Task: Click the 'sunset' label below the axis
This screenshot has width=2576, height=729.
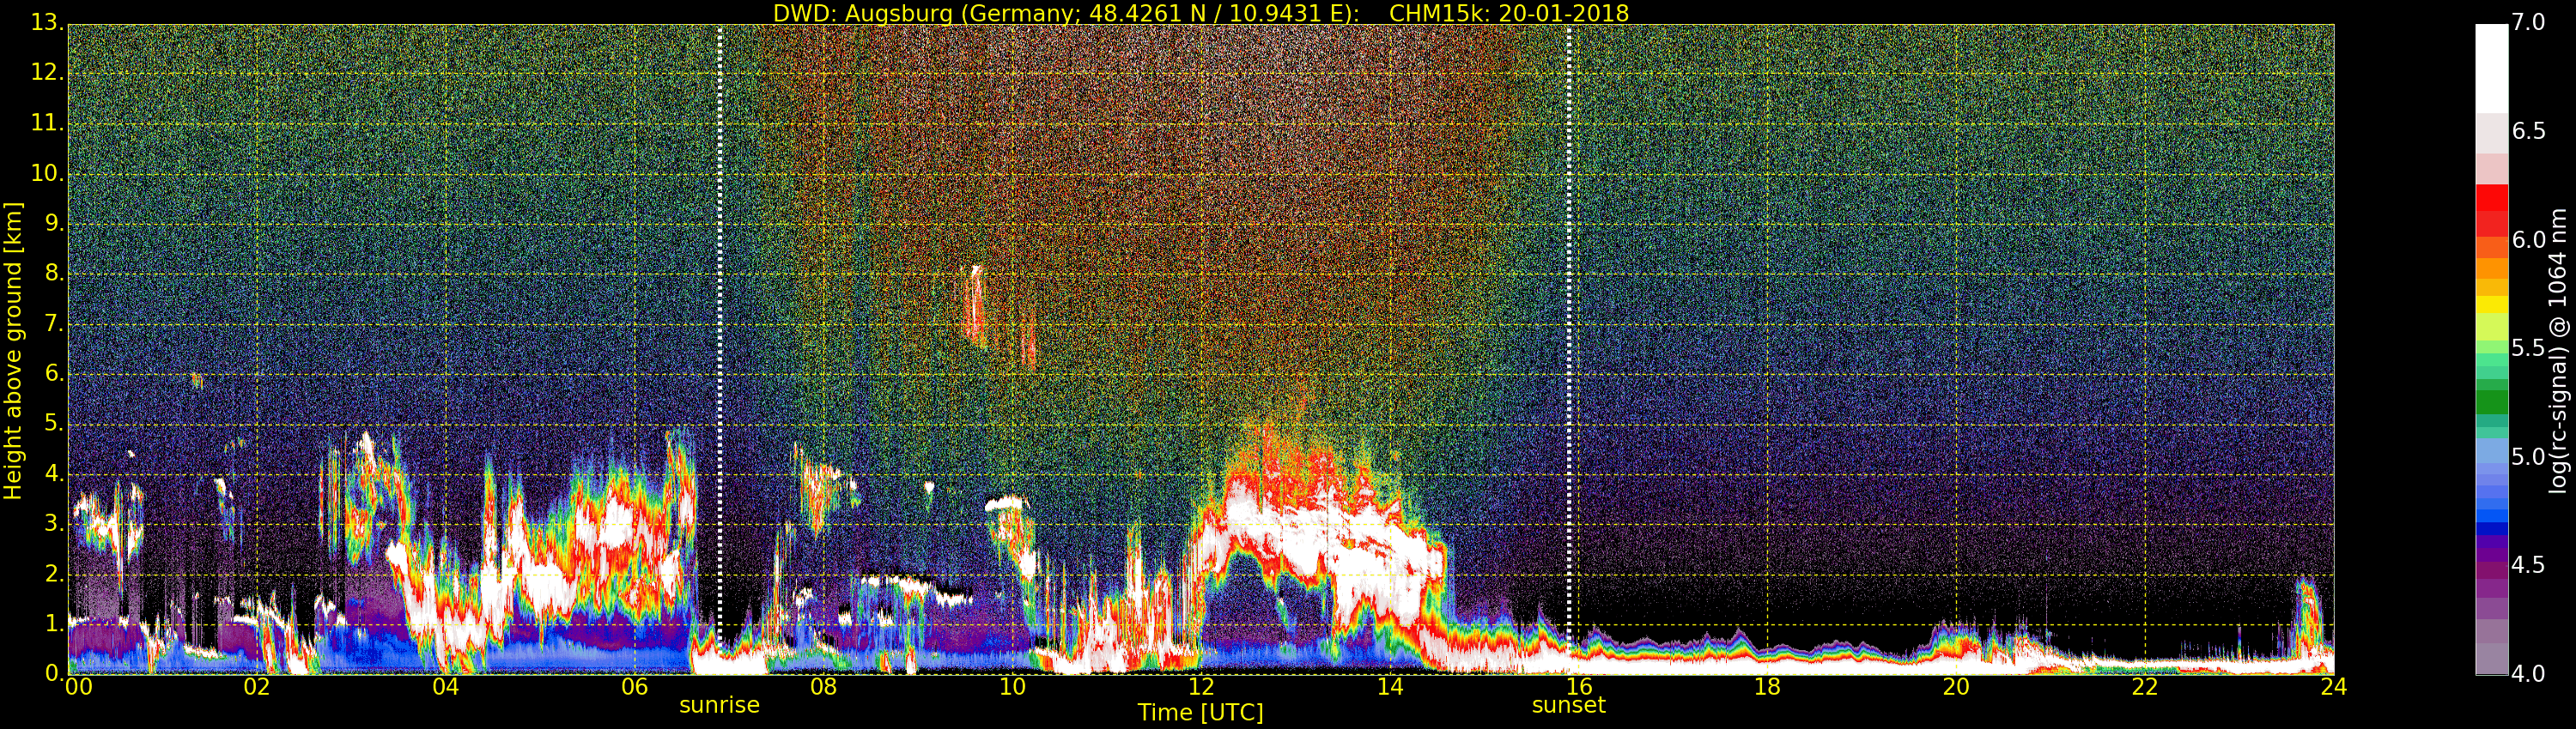Action: tap(1568, 705)
